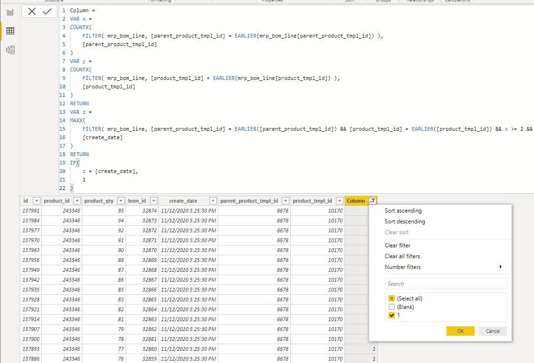Click the id cell 137935

pos(31,290)
